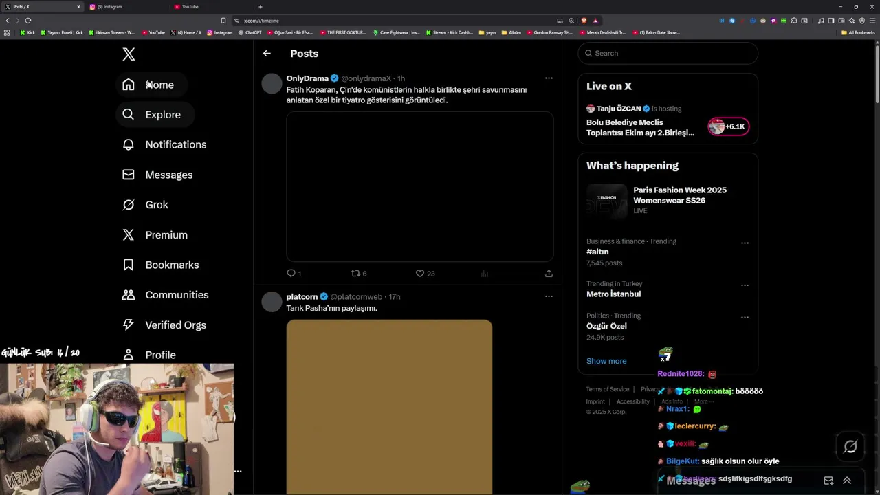Like the OnlyDrama post
The height and width of the screenshot is (495, 880).
pyautogui.click(x=425, y=273)
